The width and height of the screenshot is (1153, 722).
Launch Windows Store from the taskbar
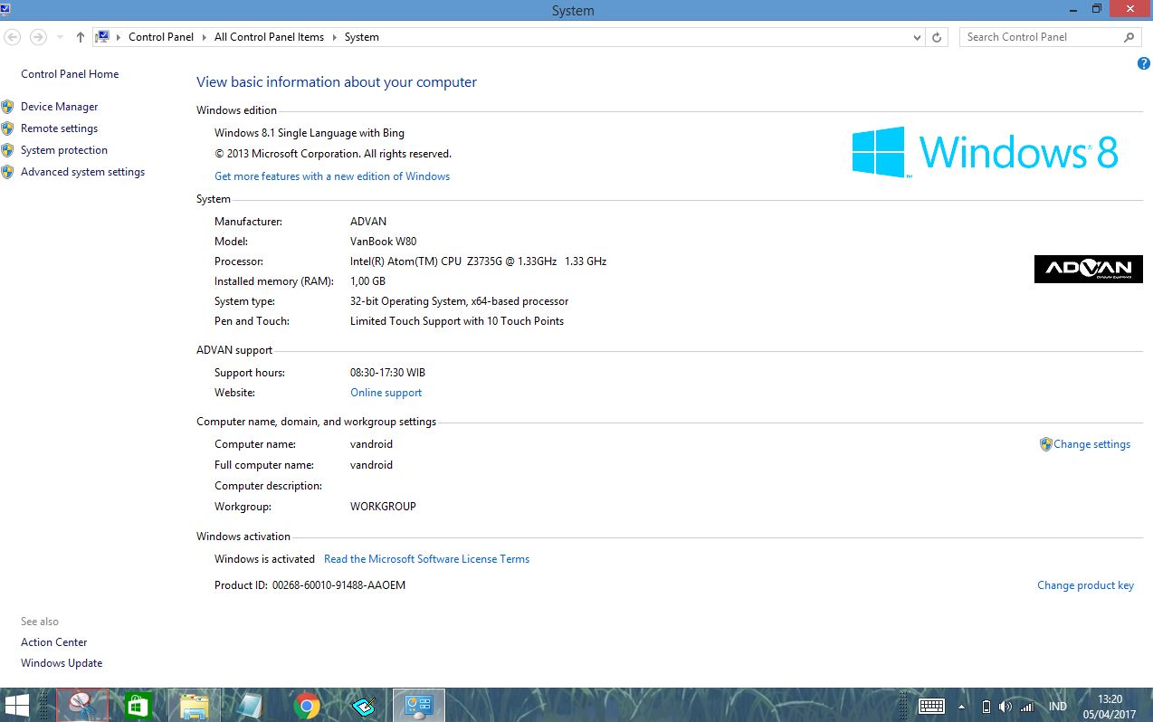[x=137, y=704]
